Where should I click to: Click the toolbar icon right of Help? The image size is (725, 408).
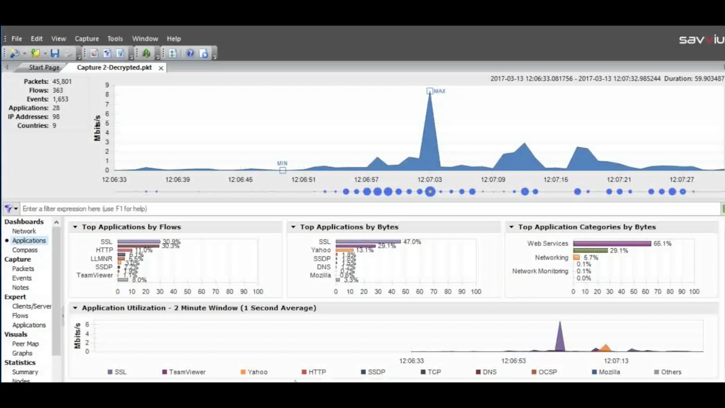pos(204,53)
